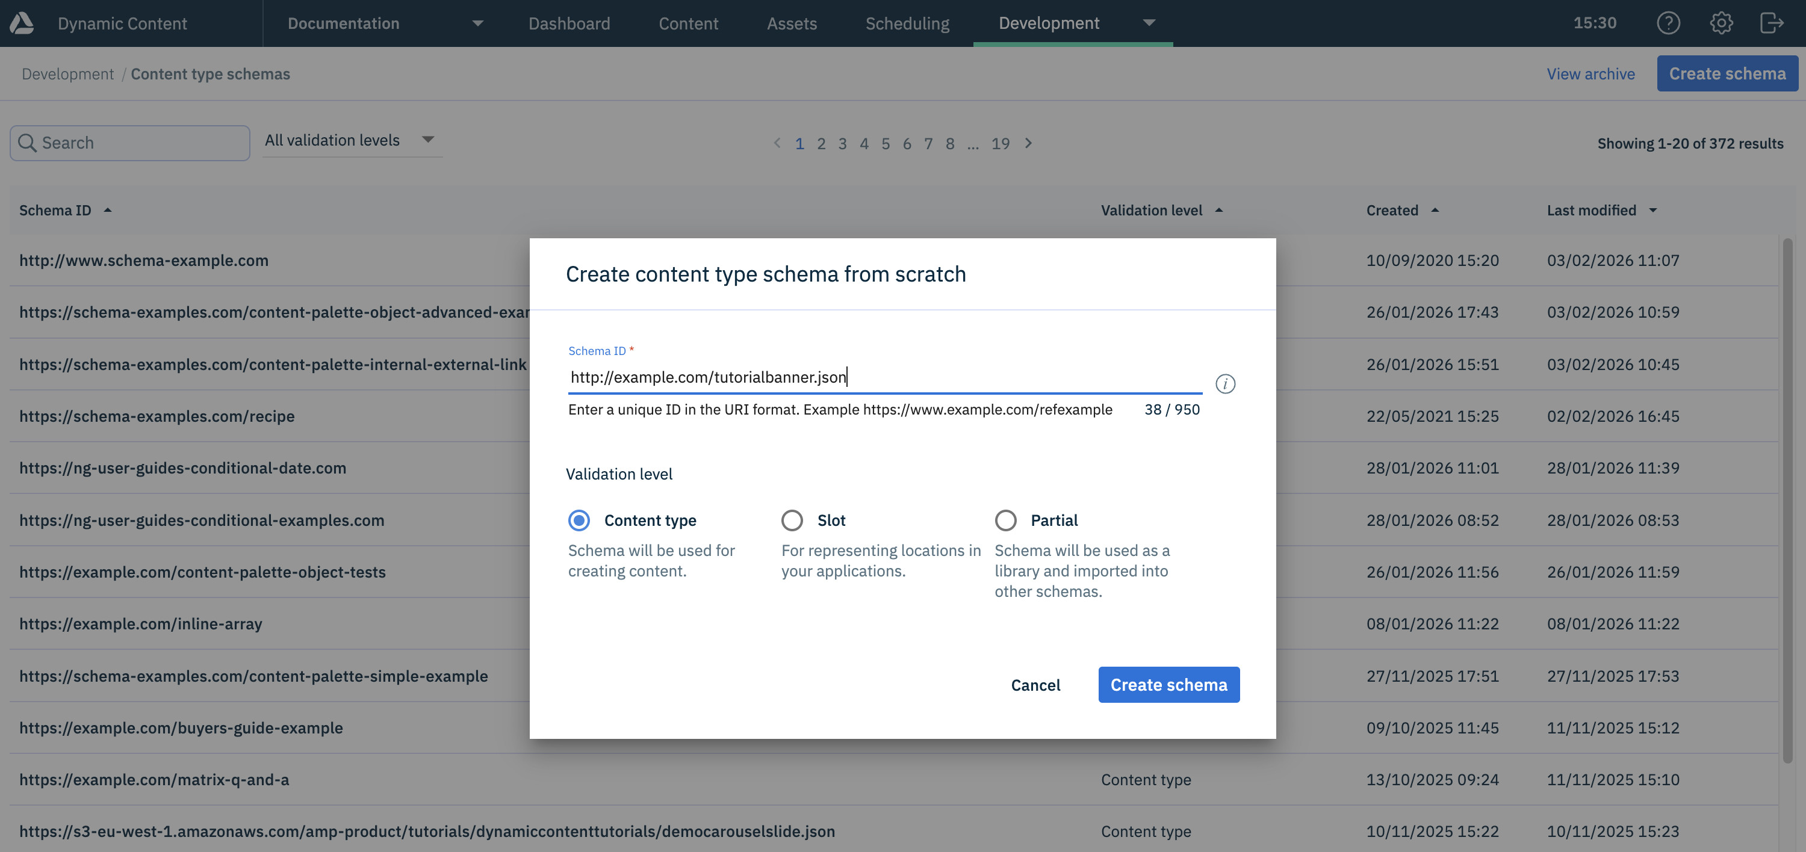
Task: Open the Development tab
Action: click(1049, 23)
